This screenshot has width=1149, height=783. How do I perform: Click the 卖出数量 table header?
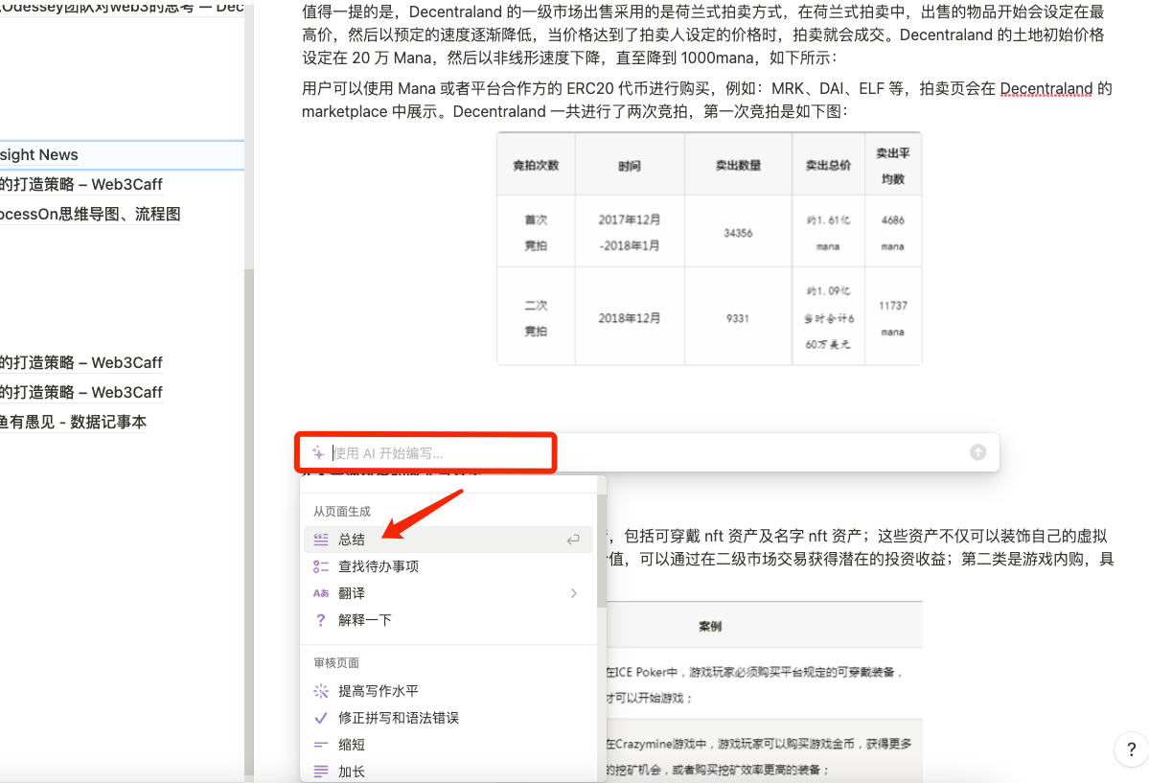point(738,166)
